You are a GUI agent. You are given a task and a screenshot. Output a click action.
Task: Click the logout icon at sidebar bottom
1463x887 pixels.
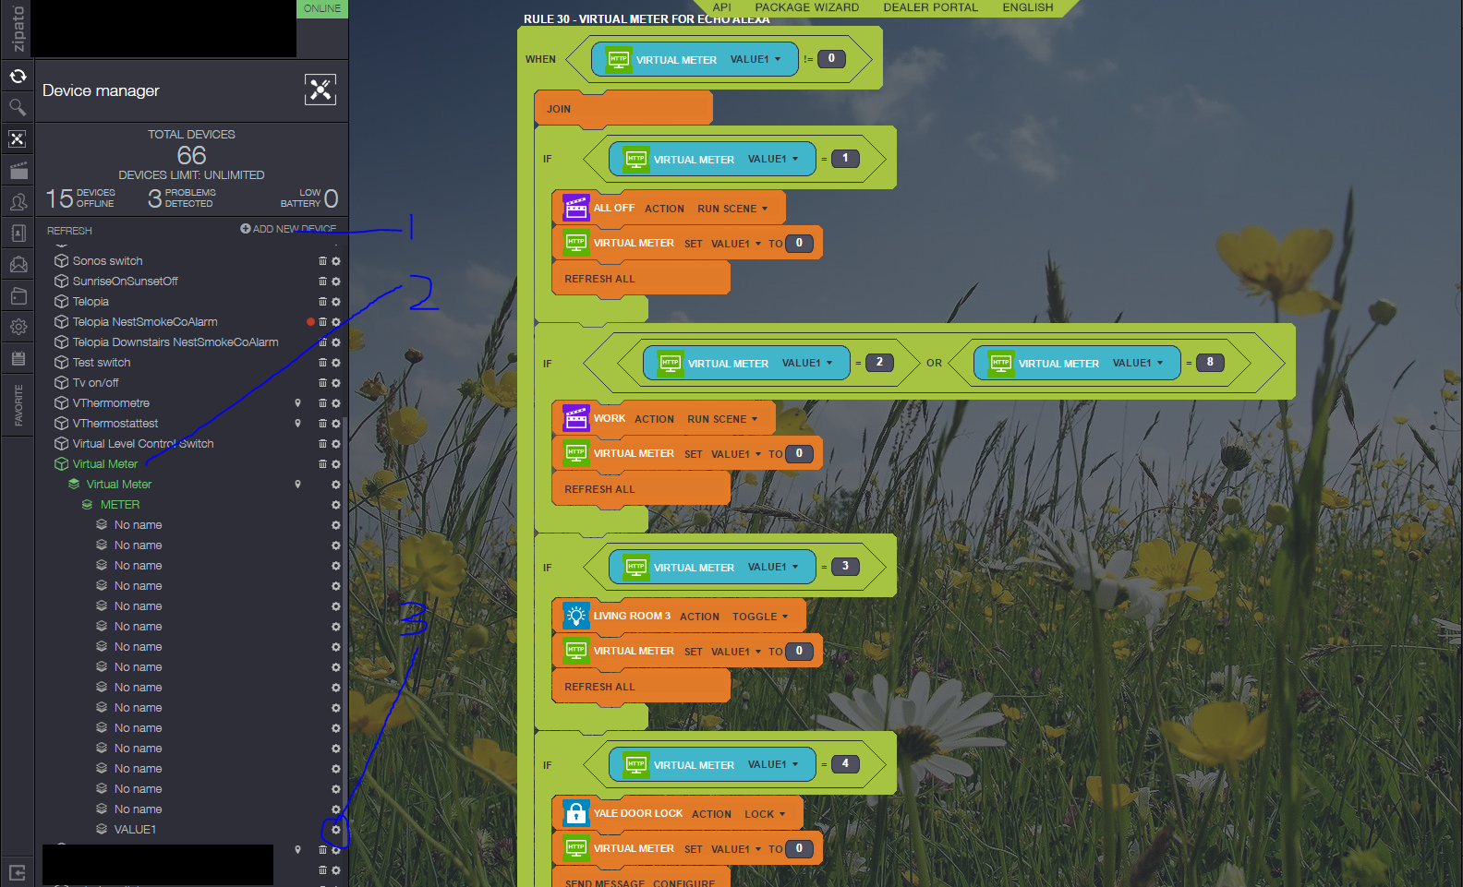(x=18, y=872)
